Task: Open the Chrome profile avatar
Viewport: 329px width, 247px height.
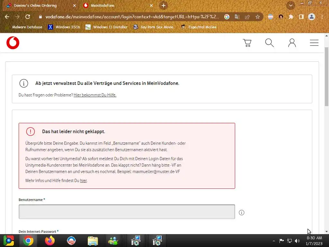Action: [312, 17]
